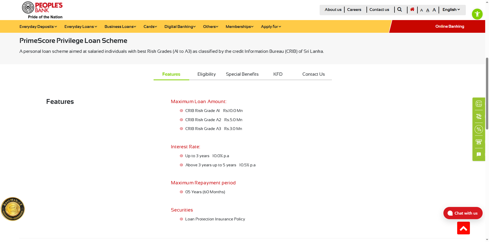Jump to top with red arrow button
The height and width of the screenshot is (242, 489).
click(464, 228)
